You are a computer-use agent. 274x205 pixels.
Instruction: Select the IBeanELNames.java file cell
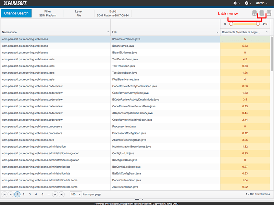point(165,52)
